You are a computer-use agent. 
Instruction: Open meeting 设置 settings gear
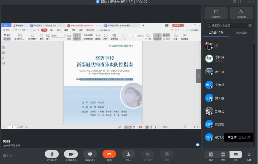tap(249, 155)
